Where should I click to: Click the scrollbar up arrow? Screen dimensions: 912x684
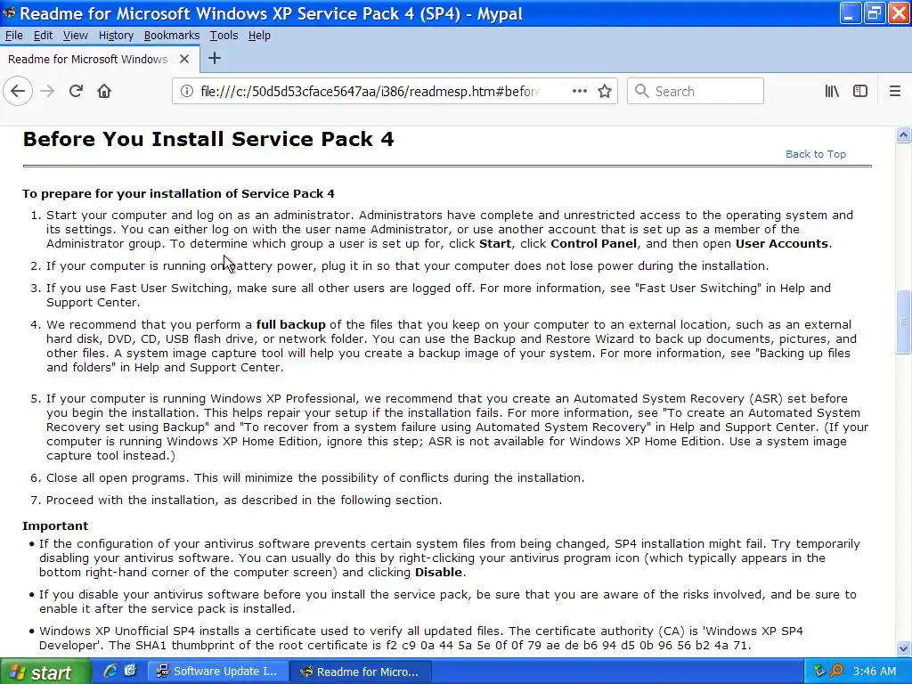[x=903, y=135]
